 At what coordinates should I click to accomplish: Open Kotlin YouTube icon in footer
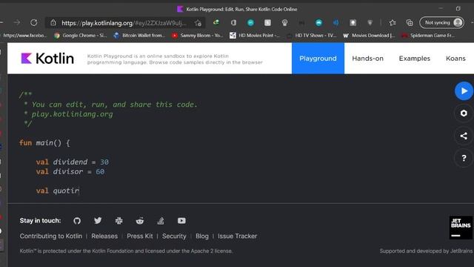181,221
